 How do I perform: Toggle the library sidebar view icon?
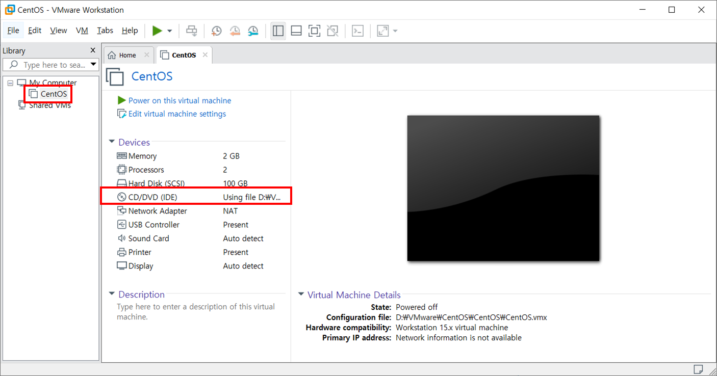click(x=278, y=31)
